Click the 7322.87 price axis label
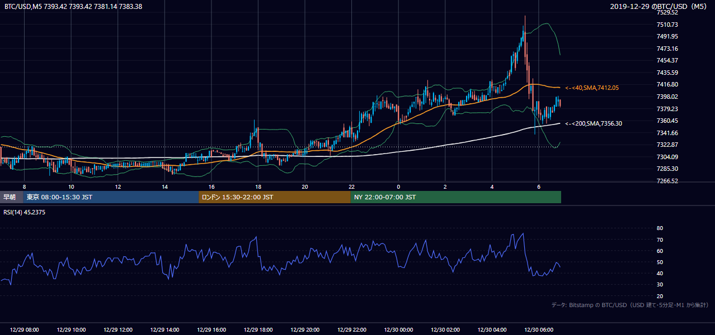715x335 pixels. tap(667, 145)
